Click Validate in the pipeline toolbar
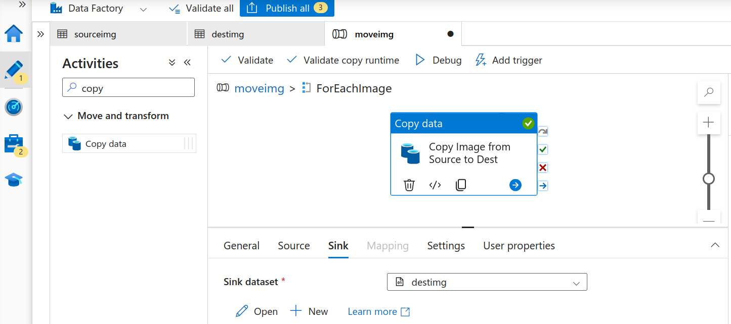The height and width of the screenshot is (324, 731). [247, 60]
